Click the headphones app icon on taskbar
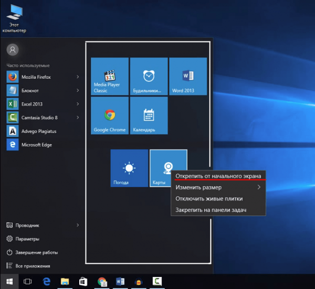315x289 pixels. [139, 281]
